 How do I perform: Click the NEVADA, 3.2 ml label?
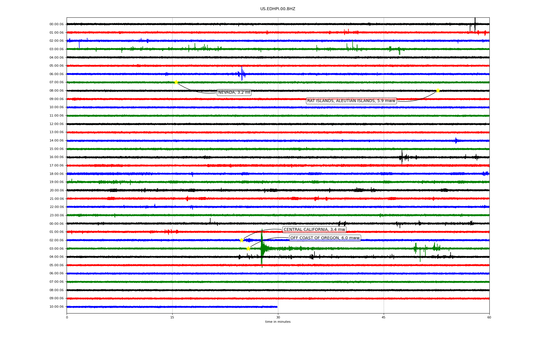[x=234, y=93]
